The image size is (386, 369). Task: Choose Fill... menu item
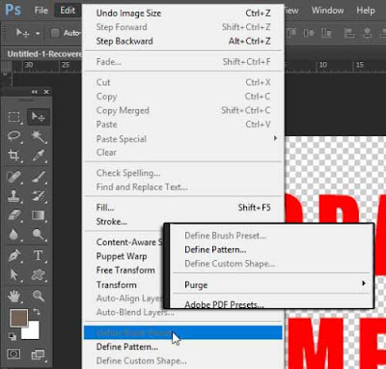tap(183, 208)
